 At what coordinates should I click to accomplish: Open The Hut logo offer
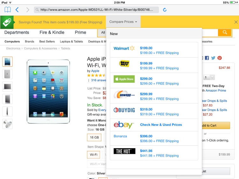(x=124, y=151)
